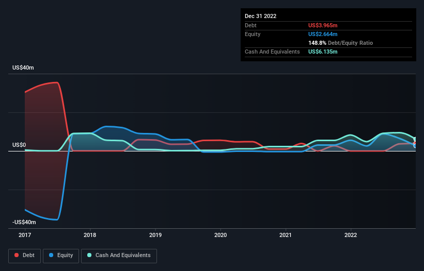Screen dimensions: 424x271
Task: Click the blue Equity legend dot
Action: click(51, 255)
